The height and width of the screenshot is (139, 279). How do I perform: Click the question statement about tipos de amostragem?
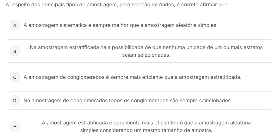click(117, 5)
